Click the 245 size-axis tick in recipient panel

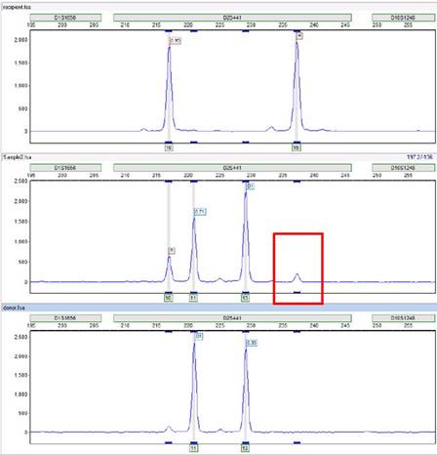345,25
